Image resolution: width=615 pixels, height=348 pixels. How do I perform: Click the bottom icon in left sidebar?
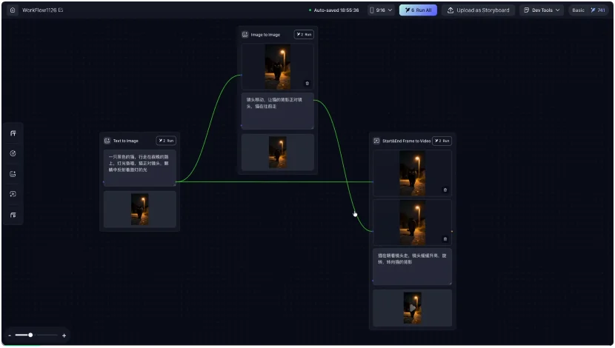(13, 215)
